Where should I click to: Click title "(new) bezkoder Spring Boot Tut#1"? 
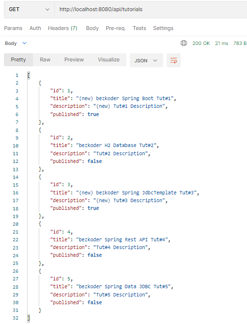125,98
